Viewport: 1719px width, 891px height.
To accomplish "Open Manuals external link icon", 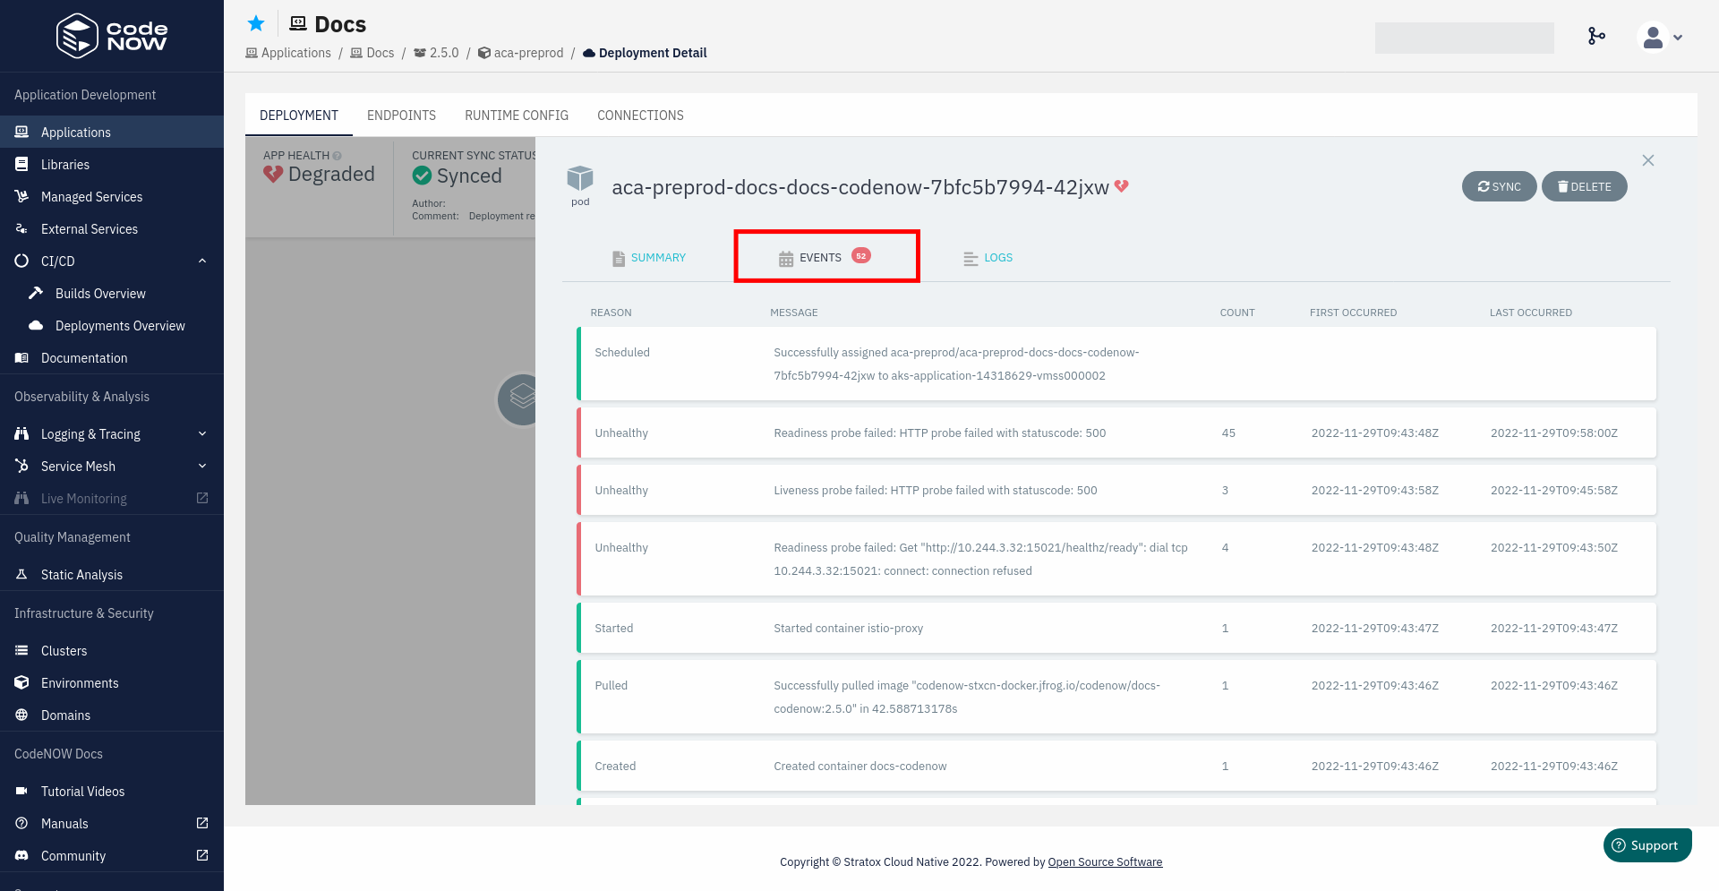I will 202,823.
